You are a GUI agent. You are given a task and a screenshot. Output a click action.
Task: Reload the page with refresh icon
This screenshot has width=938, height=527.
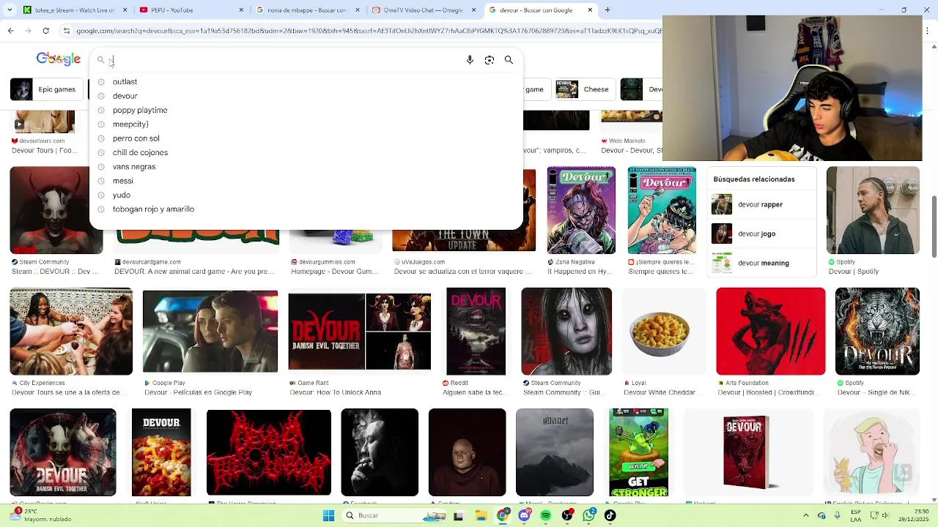tap(45, 31)
